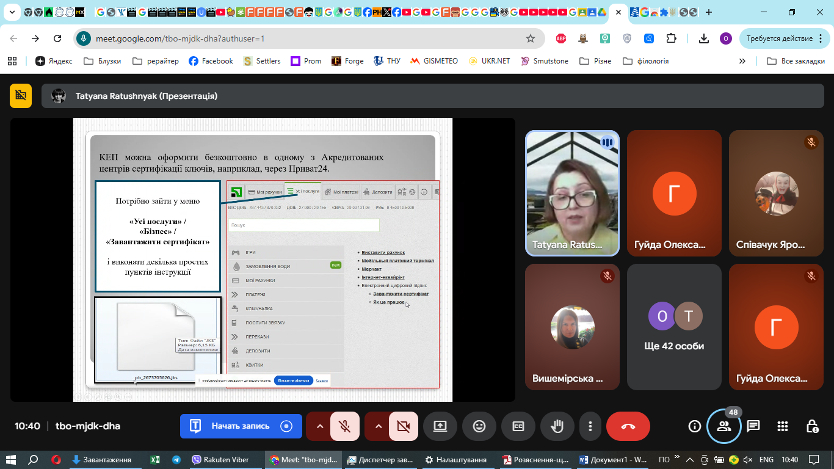Open host controls lock icon
834x469 pixels.
pos(812,426)
